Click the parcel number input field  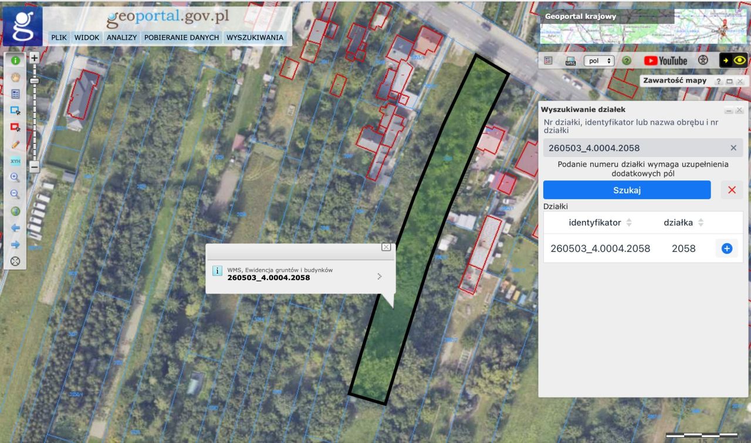[634, 147]
